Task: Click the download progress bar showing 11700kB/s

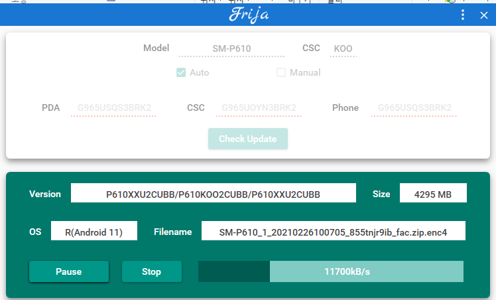Action: [331, 271]
